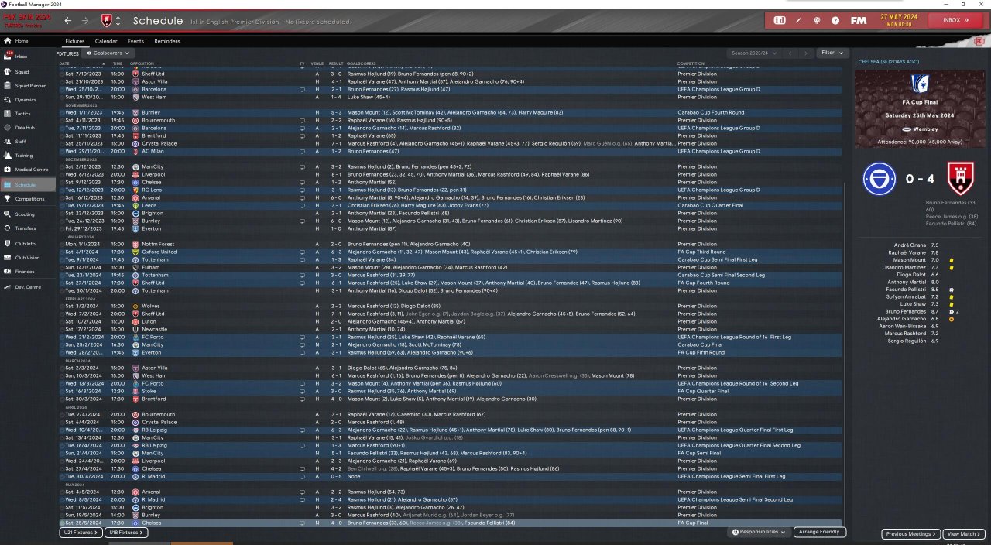Go to the Tactics screen
The image size is (991, 545).
[x=22, y=113]
